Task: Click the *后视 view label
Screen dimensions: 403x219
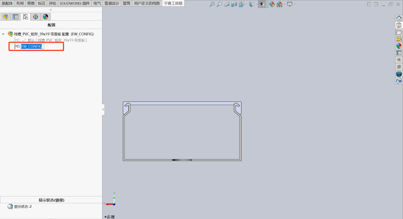Action: click(x=110, y=217)
